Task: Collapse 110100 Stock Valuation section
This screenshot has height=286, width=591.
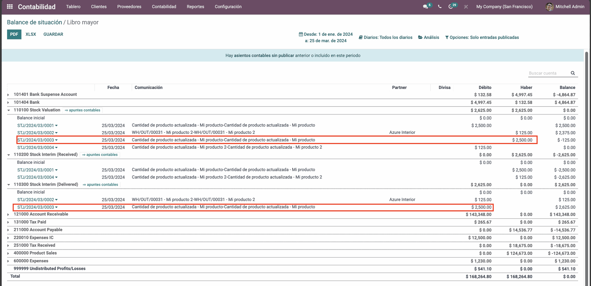Action: 8,110
